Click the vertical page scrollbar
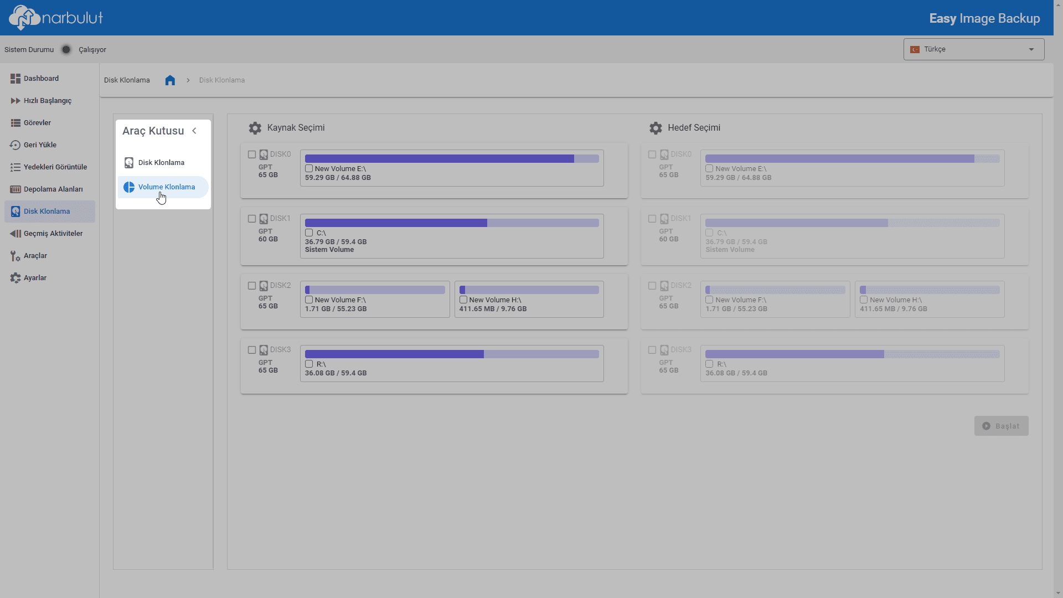Viewport: 1063px width, 598px height. coord(1058,299)
